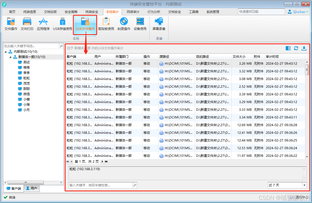Go to the first page of results

(68, 161)
